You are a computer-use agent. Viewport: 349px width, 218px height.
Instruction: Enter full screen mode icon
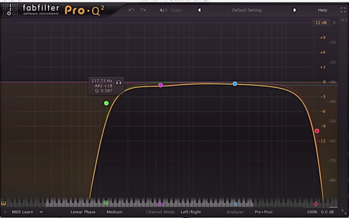click(x=343, y=10)
